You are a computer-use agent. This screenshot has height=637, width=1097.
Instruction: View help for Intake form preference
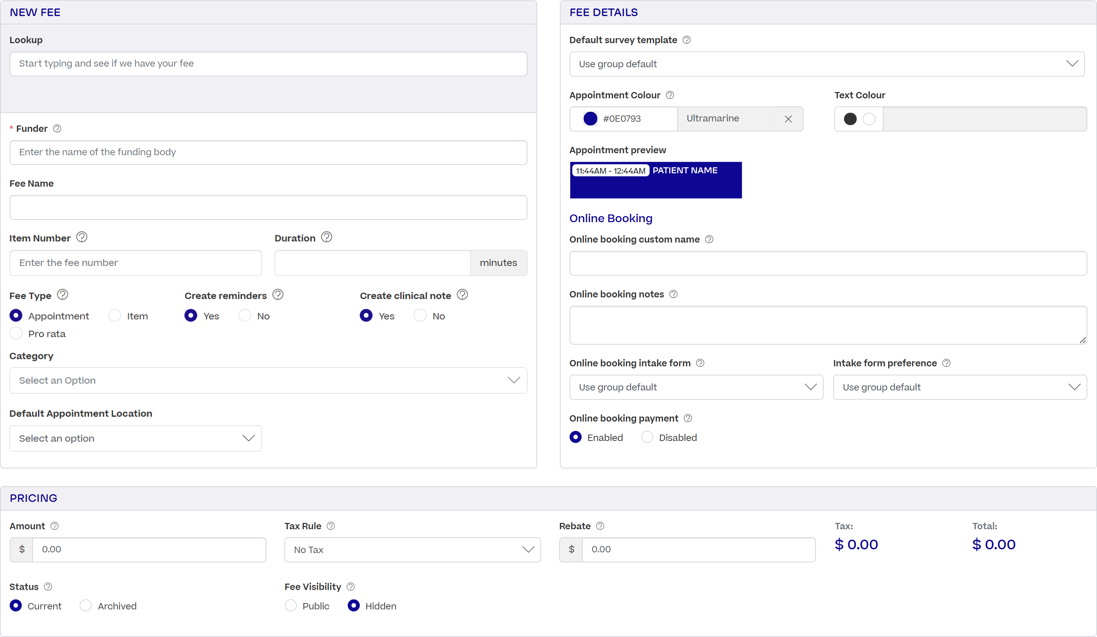tap(947, 363)
